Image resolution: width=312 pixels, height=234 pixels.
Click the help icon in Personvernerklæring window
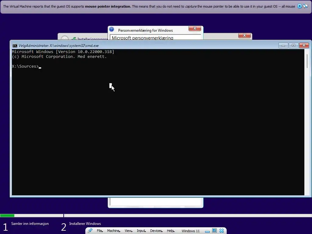[x=112, y=30]
